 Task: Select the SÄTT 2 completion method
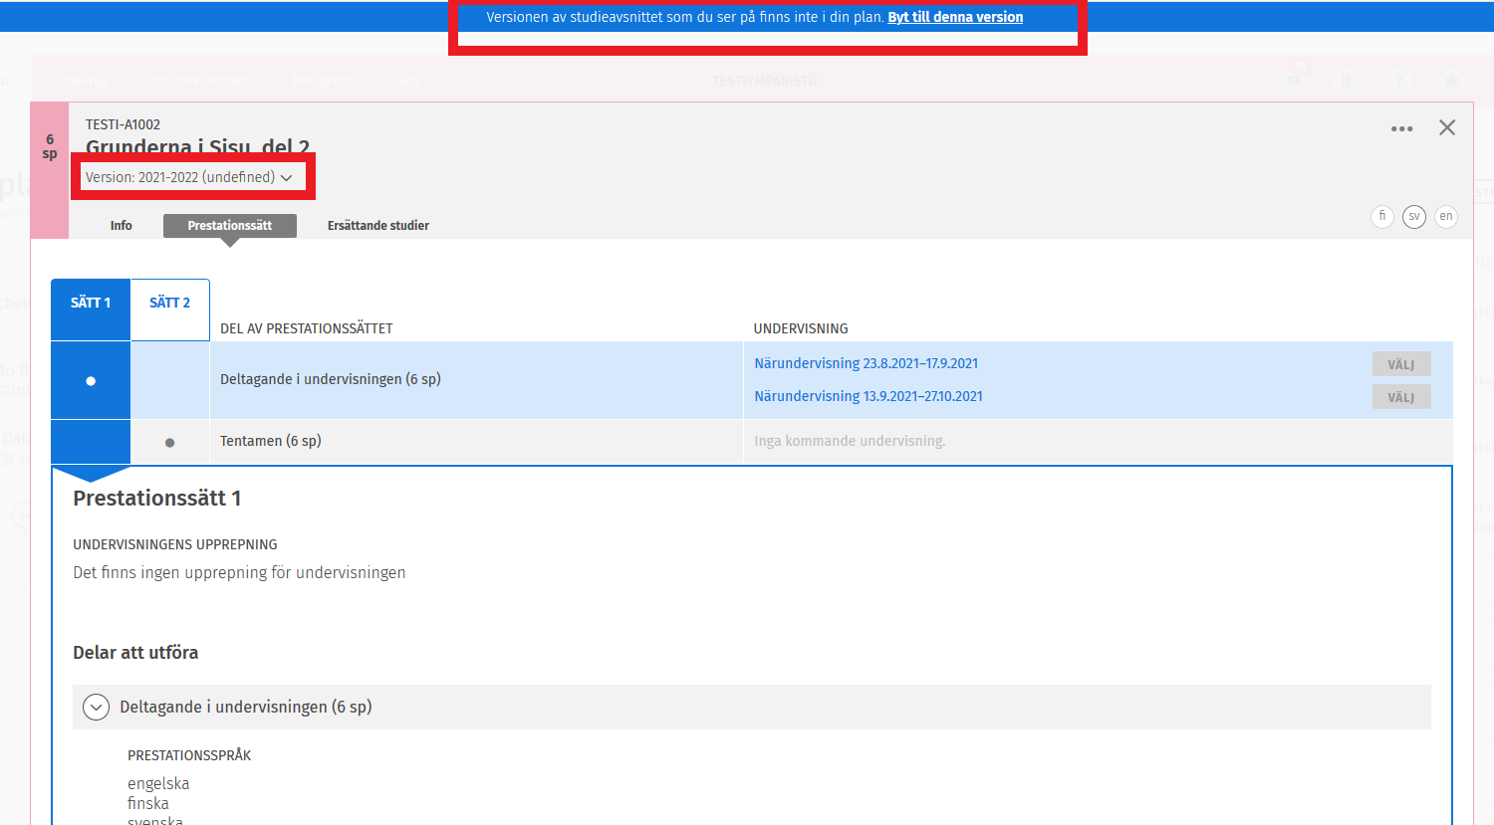pyautogui.click(x=169, y=303)
